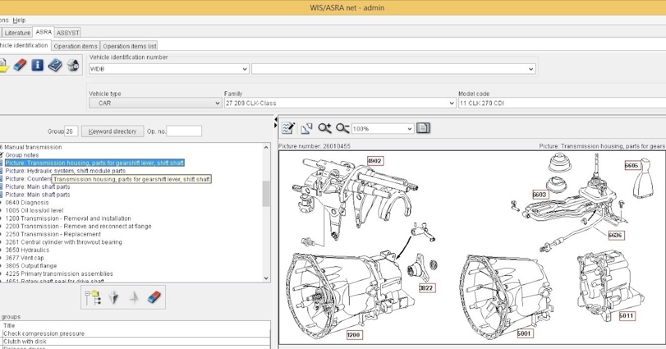Viewport: 666px width, 349px height.
Task: Click the eraser icon in the top toolbar
Action: click(19, 65)
